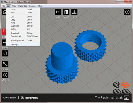Select the Turn rotate tool

5,53
